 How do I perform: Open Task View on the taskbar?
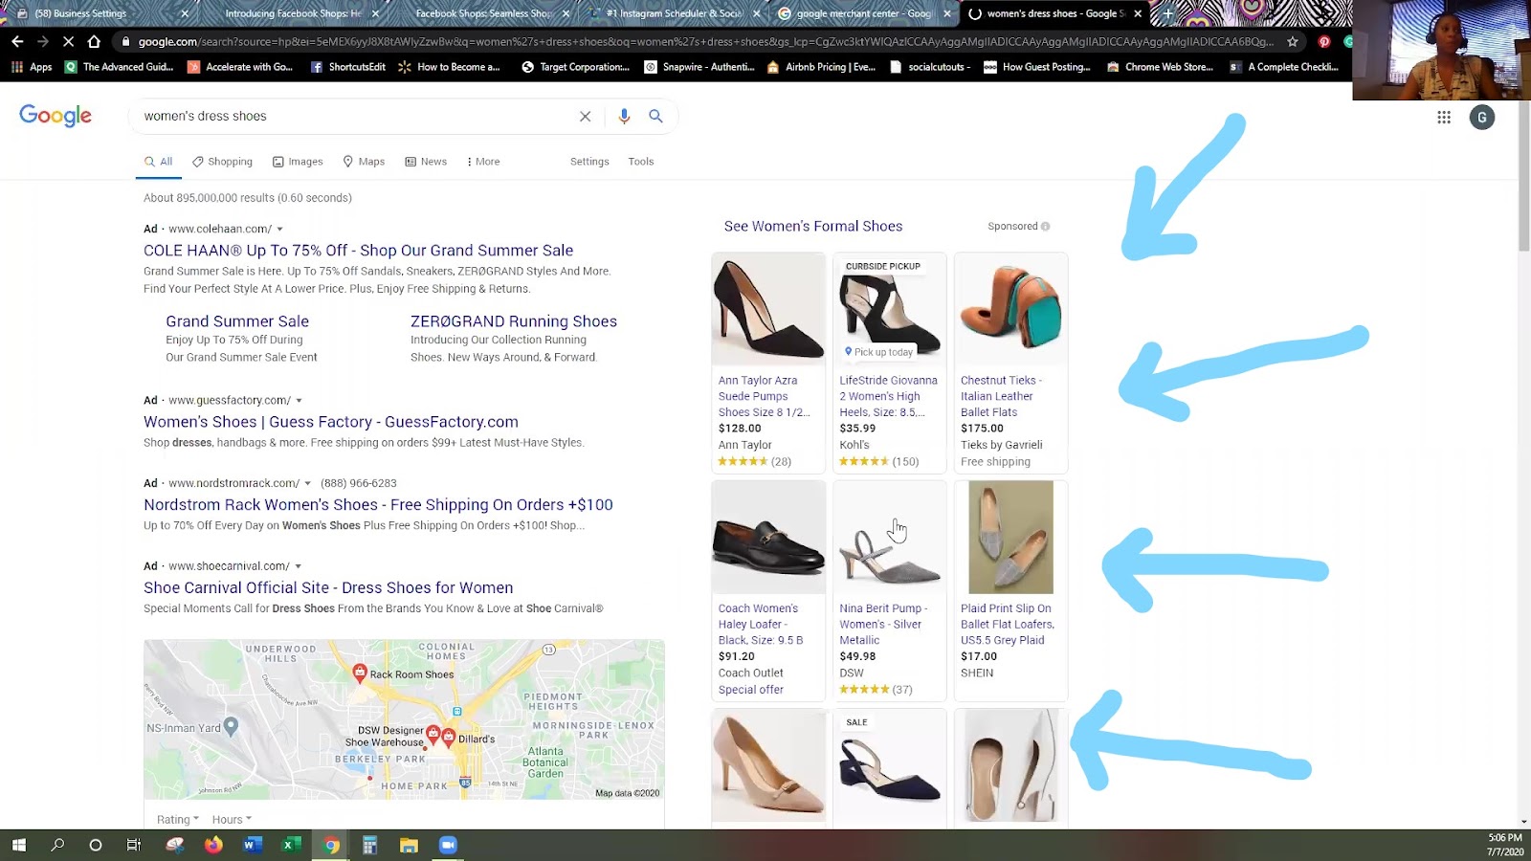point(134,845)
